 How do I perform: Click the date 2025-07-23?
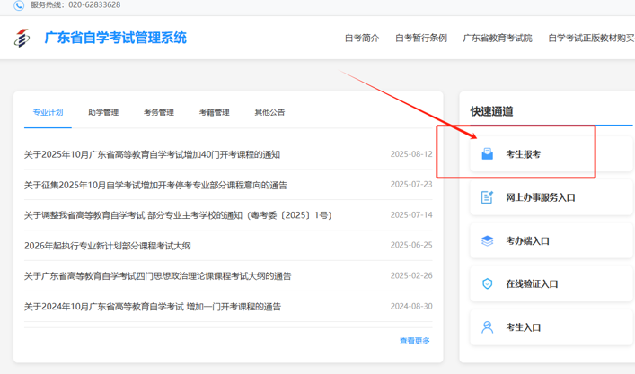[x=411, y=185]
